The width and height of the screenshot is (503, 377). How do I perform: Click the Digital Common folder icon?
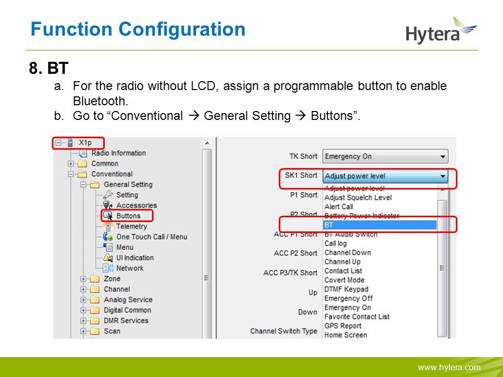point(95,311)
